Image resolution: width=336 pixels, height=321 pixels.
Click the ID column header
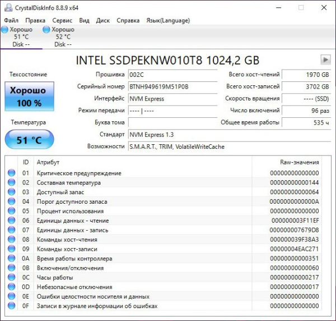pos(26,162)
